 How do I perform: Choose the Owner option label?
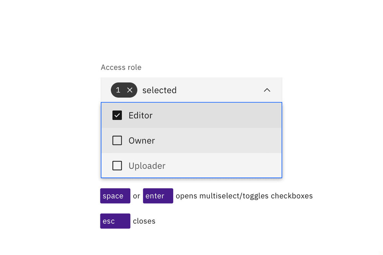(x=142, y=141)
